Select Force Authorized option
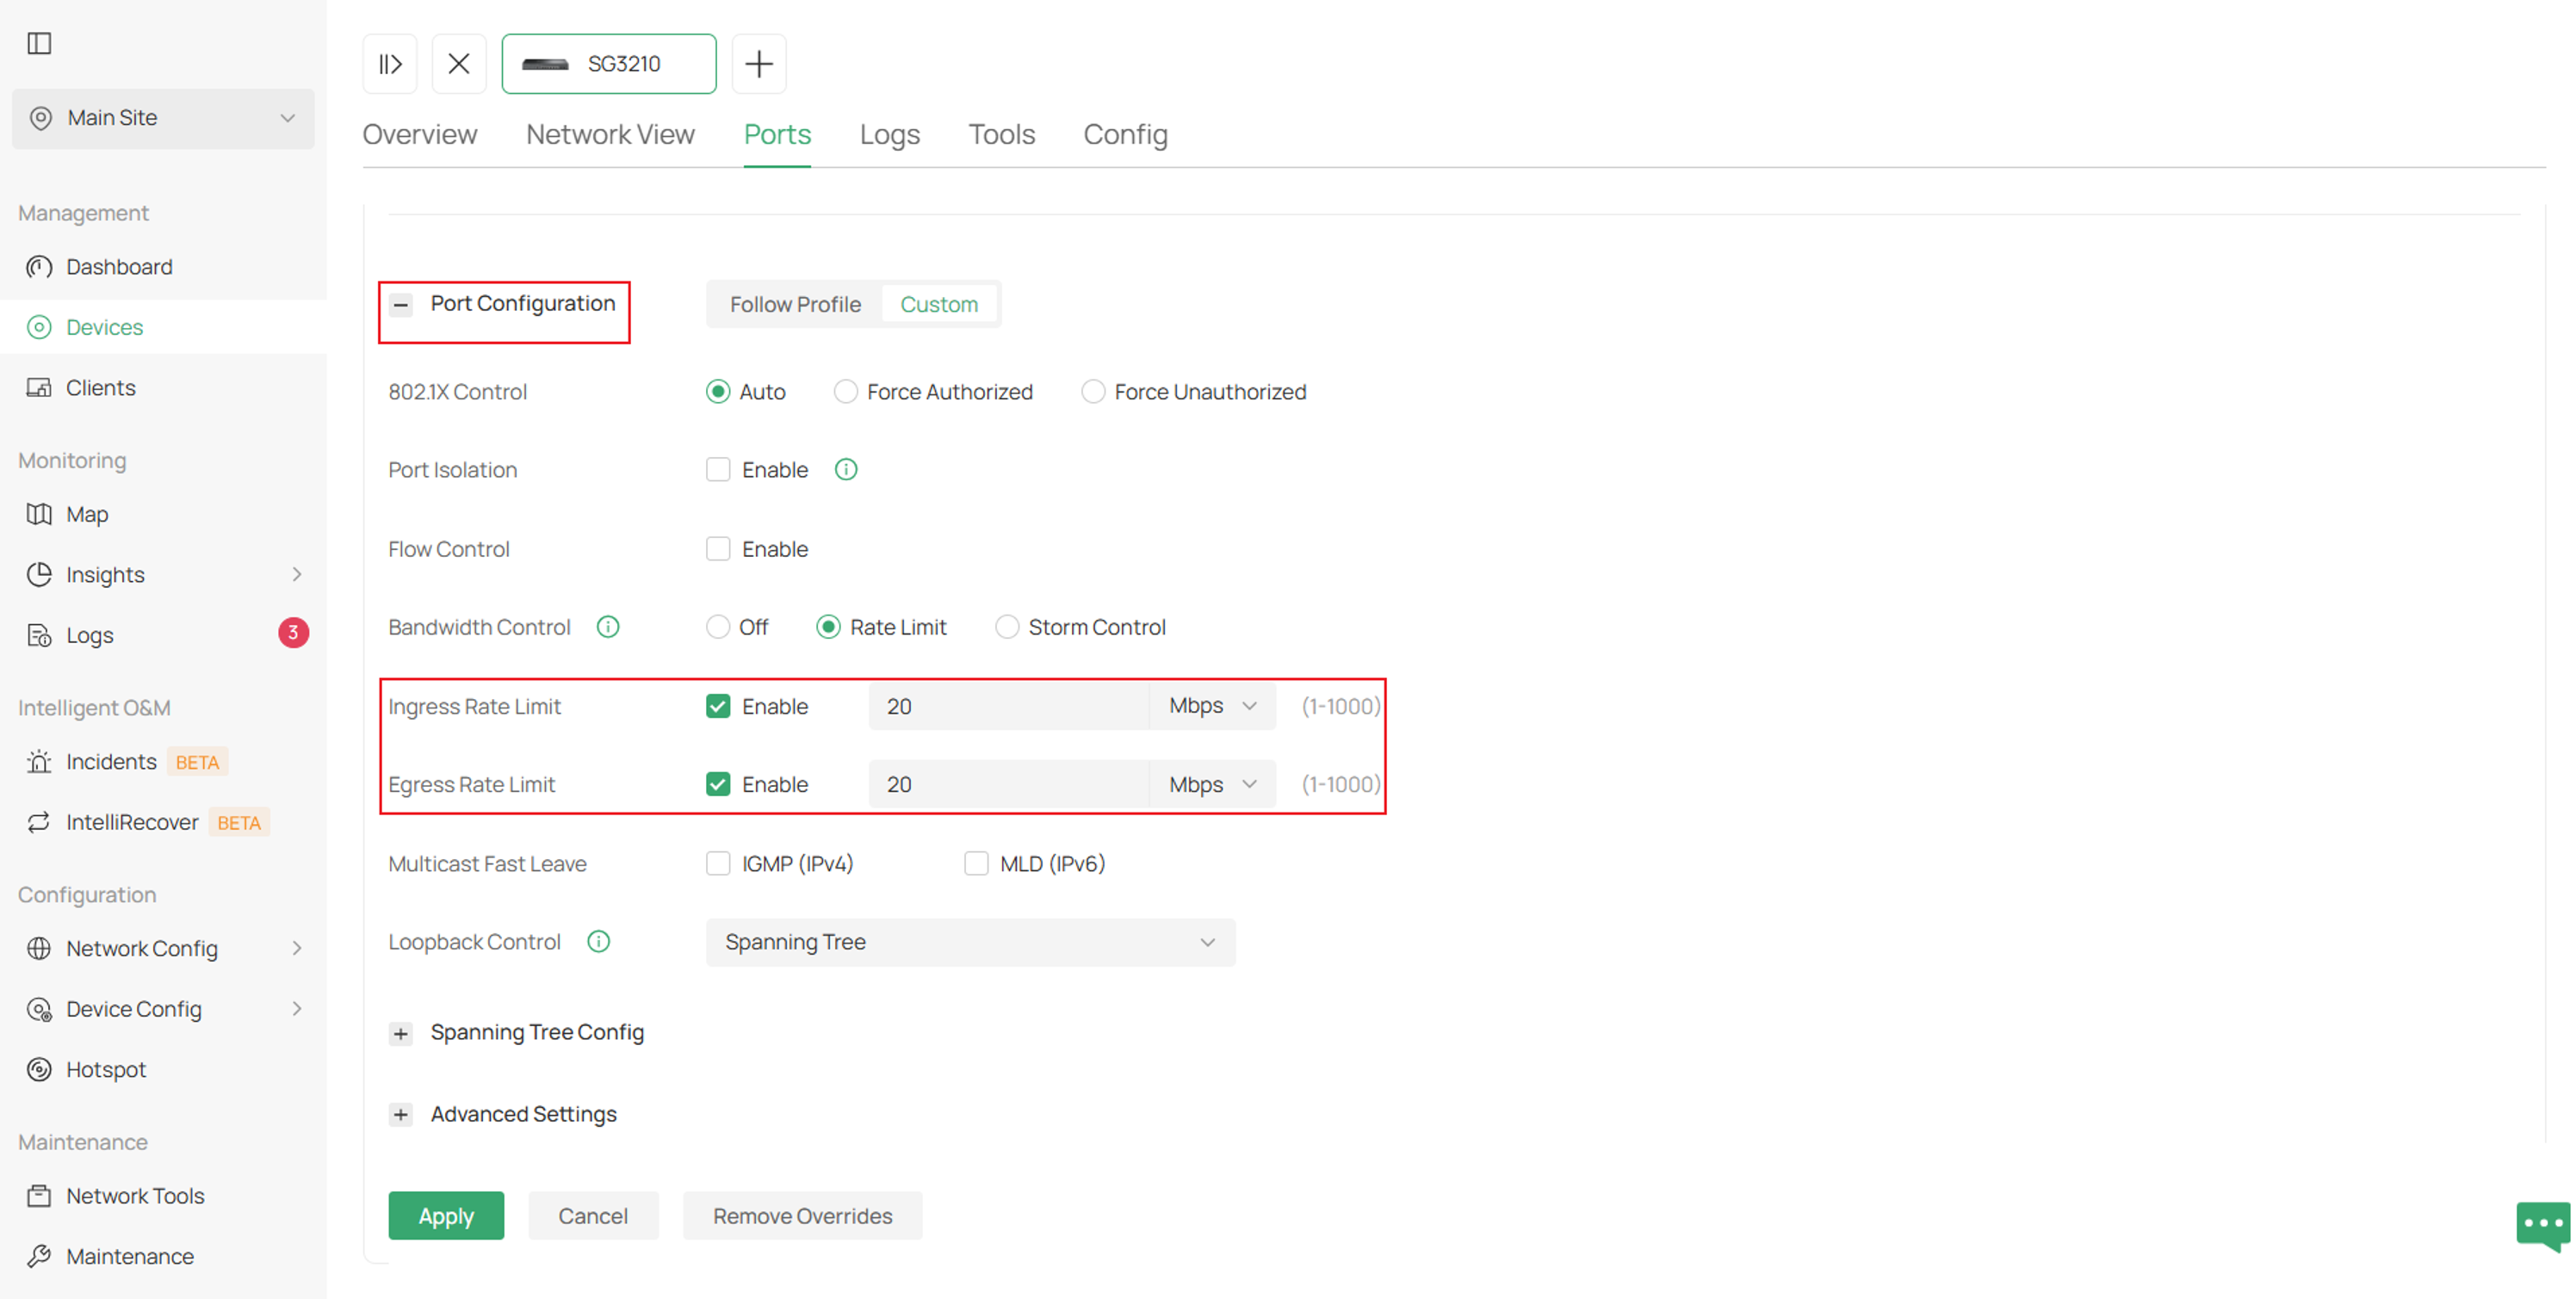Image resolution: width=2576 pixels, height=1299 pixels. (846, 392)
